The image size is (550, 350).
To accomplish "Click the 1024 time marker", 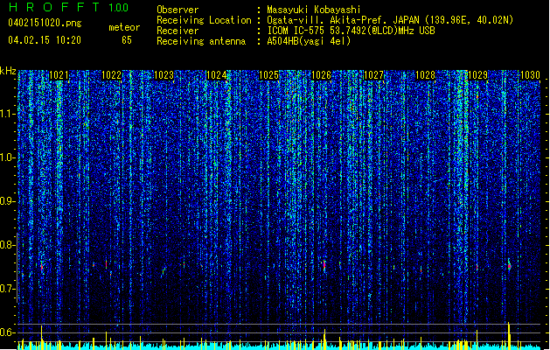I will [217, 75].
